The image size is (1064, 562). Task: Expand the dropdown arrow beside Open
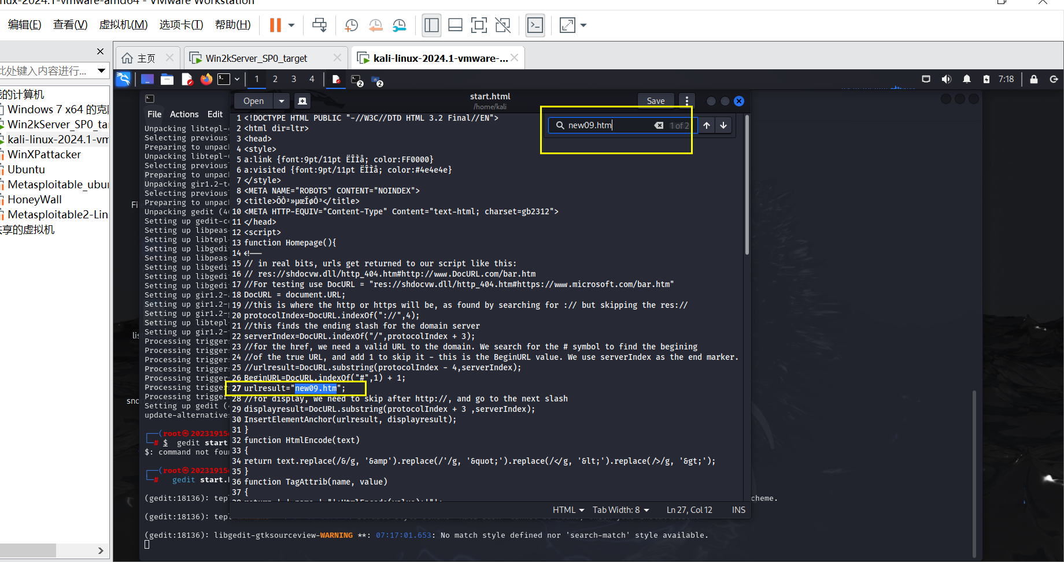tap(282, 101)
